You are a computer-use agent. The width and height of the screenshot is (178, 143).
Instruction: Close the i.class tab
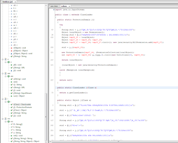coord(69,6)
